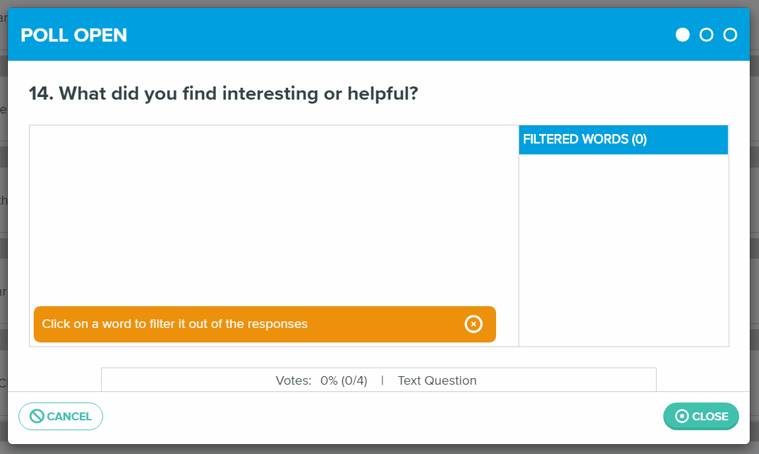The width and height of the screenshot is (759, 454).
Task: Click the white footer area between CANCEL and CLOSE
Action: coord(382,417)
